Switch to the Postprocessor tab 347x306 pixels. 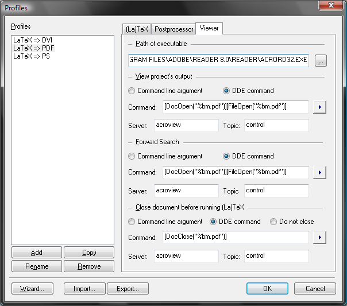[173, 29]
